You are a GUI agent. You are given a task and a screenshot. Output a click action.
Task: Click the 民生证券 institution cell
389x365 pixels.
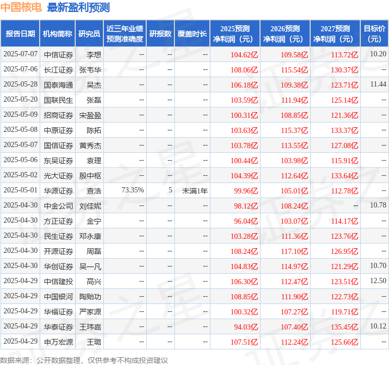point(58,236)
